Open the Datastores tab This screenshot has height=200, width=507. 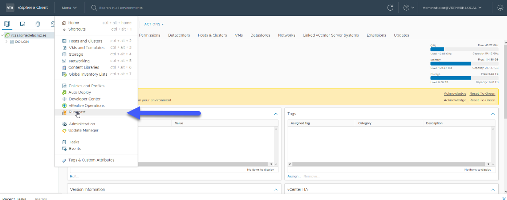tap(260, 35)
